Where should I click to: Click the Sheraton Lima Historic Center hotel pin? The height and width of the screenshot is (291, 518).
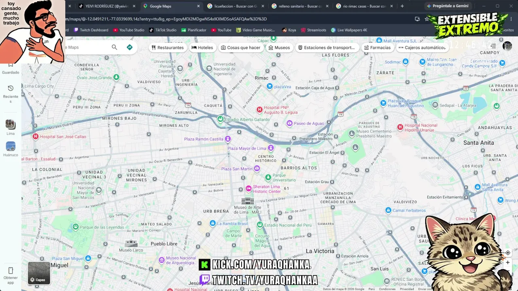pyautogui.click(x=249, y=189)
